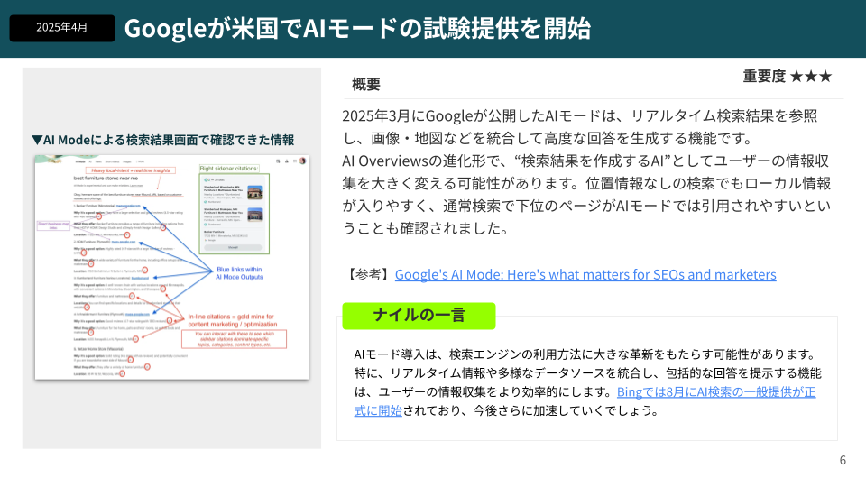Click the page number 6
This screenshot has height=487, width=866.
tap(843, 460)
